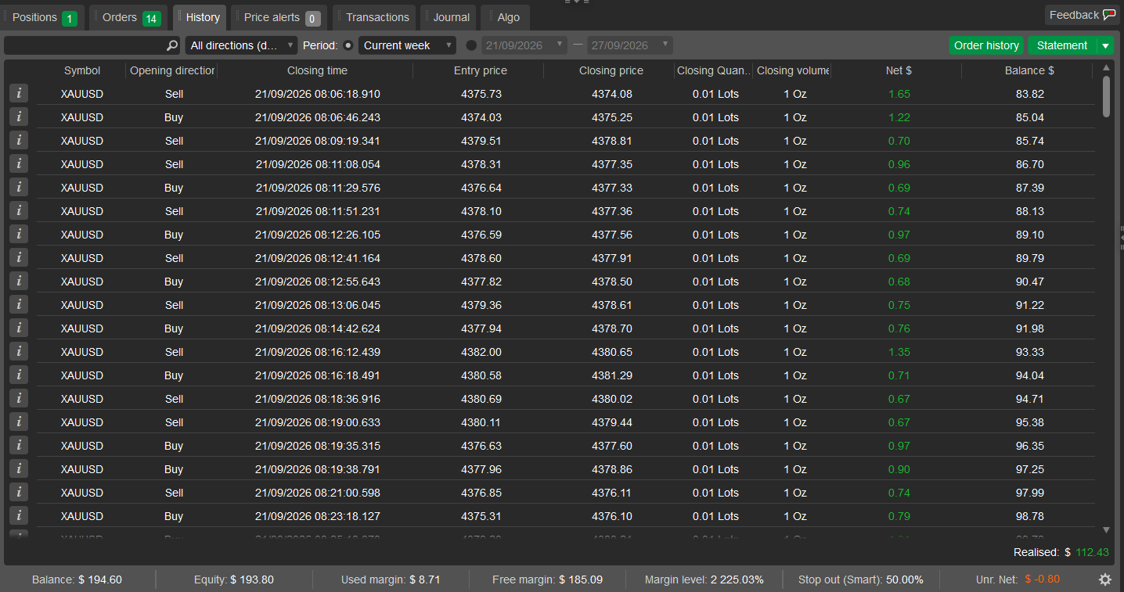Click the Order history button

pos(986,45)
